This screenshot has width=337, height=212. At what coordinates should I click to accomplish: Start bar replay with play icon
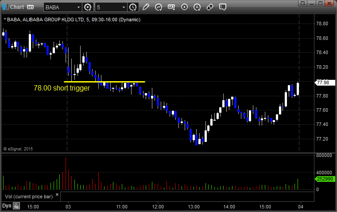tap(184, 7)
